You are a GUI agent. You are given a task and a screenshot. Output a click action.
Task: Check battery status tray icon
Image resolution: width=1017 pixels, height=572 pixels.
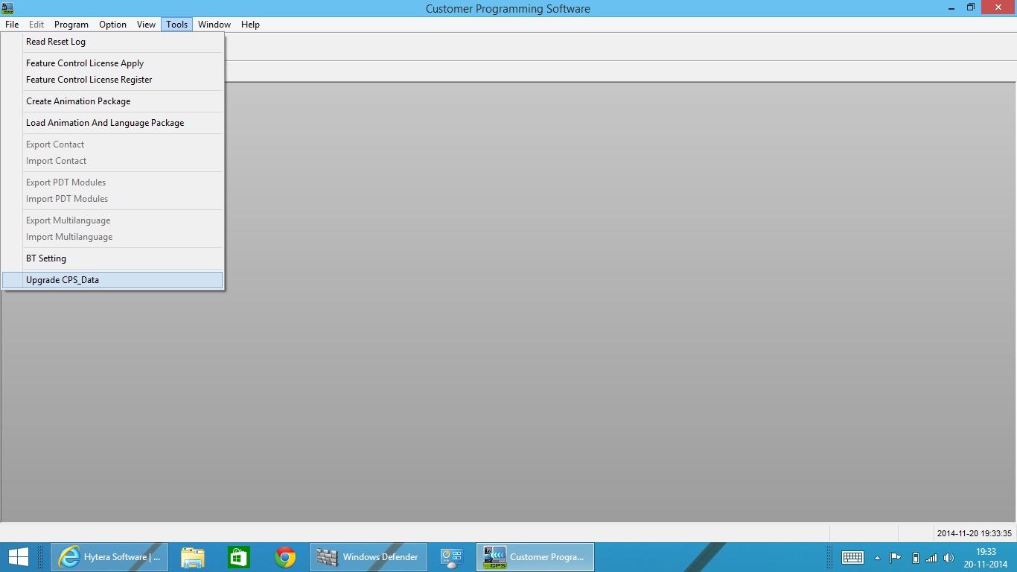coord(916,557)
